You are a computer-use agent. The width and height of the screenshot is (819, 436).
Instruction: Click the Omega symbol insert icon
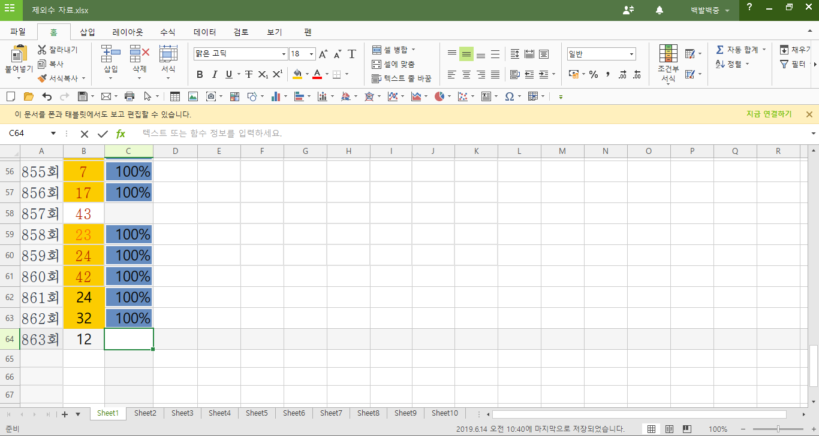[x=509, y=96]
